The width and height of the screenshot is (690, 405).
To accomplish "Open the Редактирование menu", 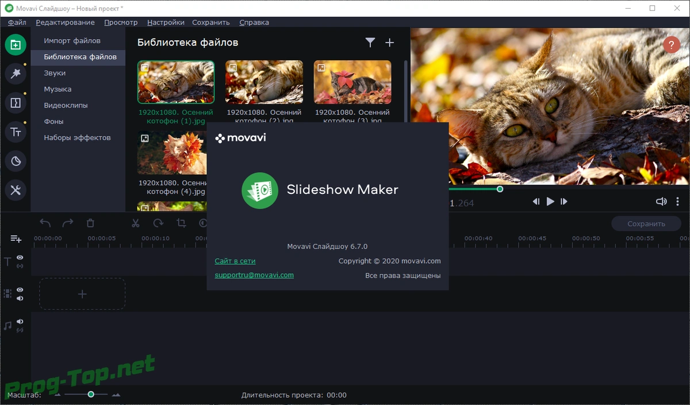I will [65, 22].
